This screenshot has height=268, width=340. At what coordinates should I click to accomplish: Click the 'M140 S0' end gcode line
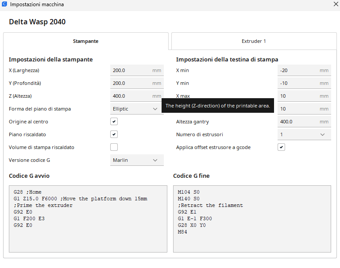pos(189,199)
